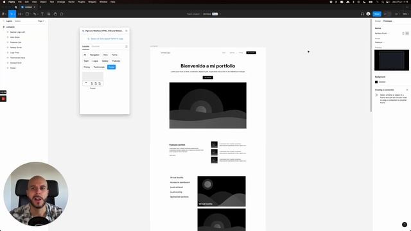Viewport: 411px width, 231px height.
Task: Toggle Dev Mode switch
Action: 387,14
